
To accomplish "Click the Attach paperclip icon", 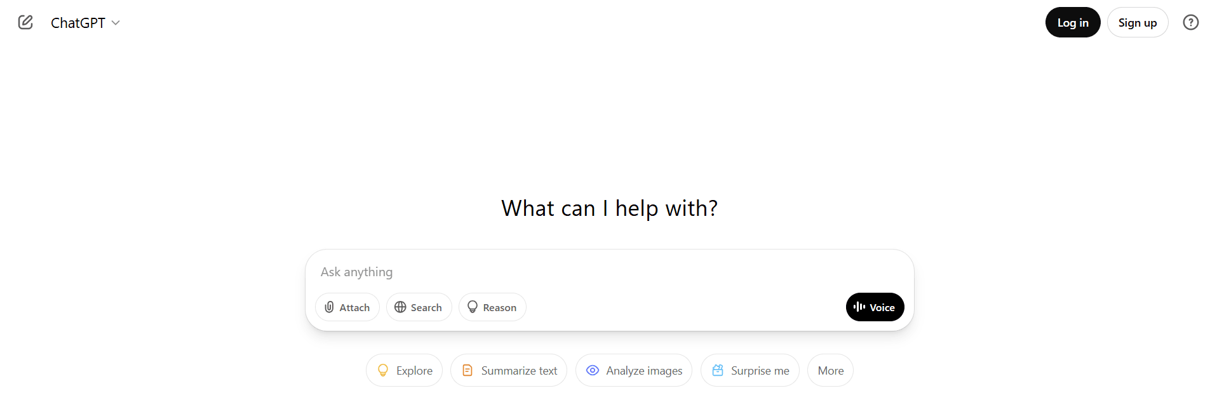I will point(329,307).
